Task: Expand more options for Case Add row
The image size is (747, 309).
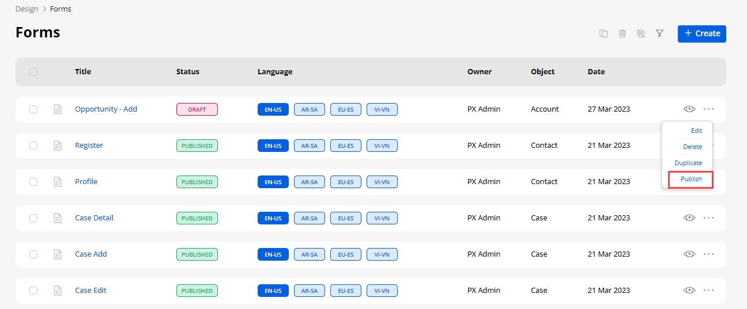Action: [709, 254]
